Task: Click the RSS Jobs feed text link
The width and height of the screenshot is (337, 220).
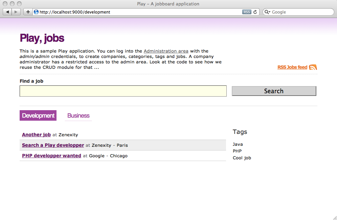Action: (292, 67)
